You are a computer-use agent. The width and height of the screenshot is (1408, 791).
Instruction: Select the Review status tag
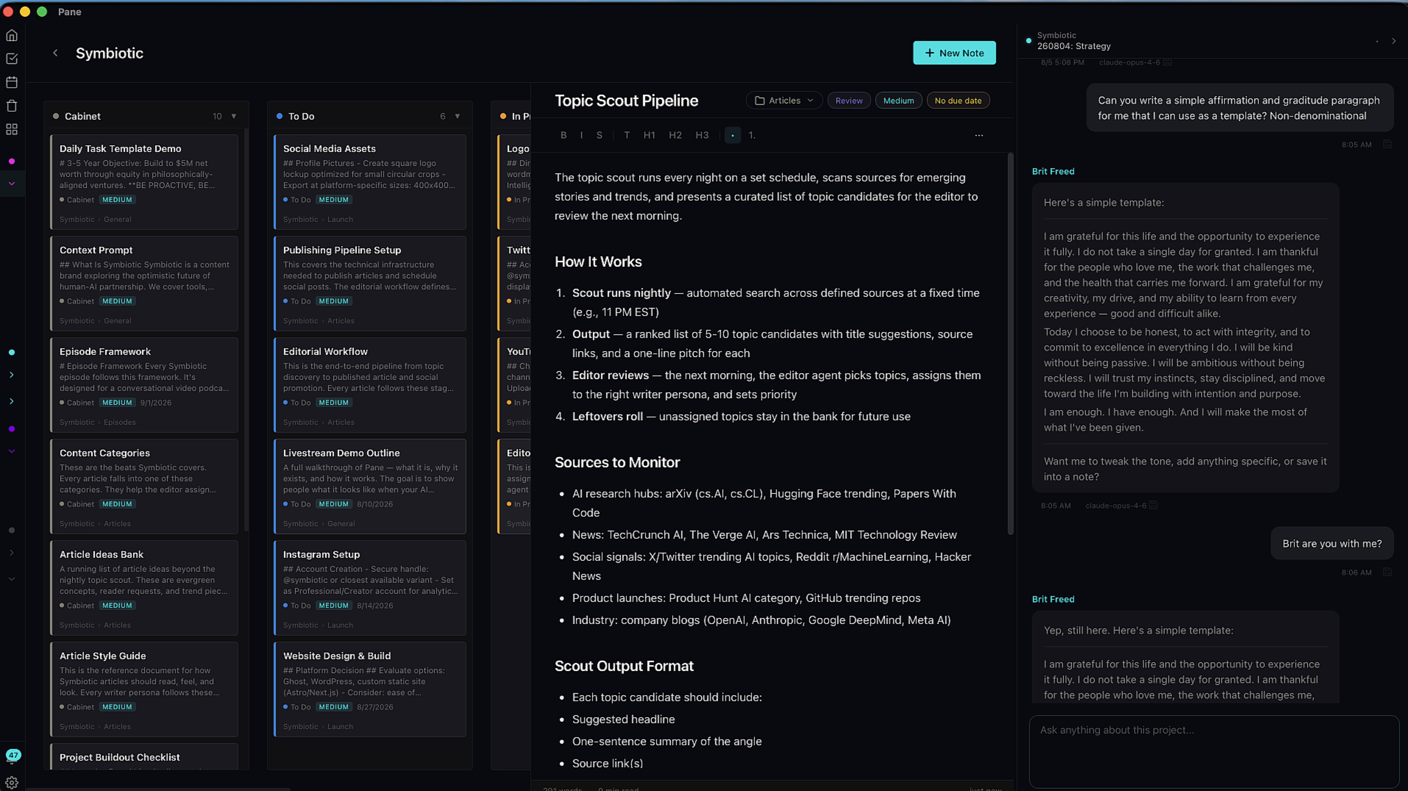tap(849, 100)
